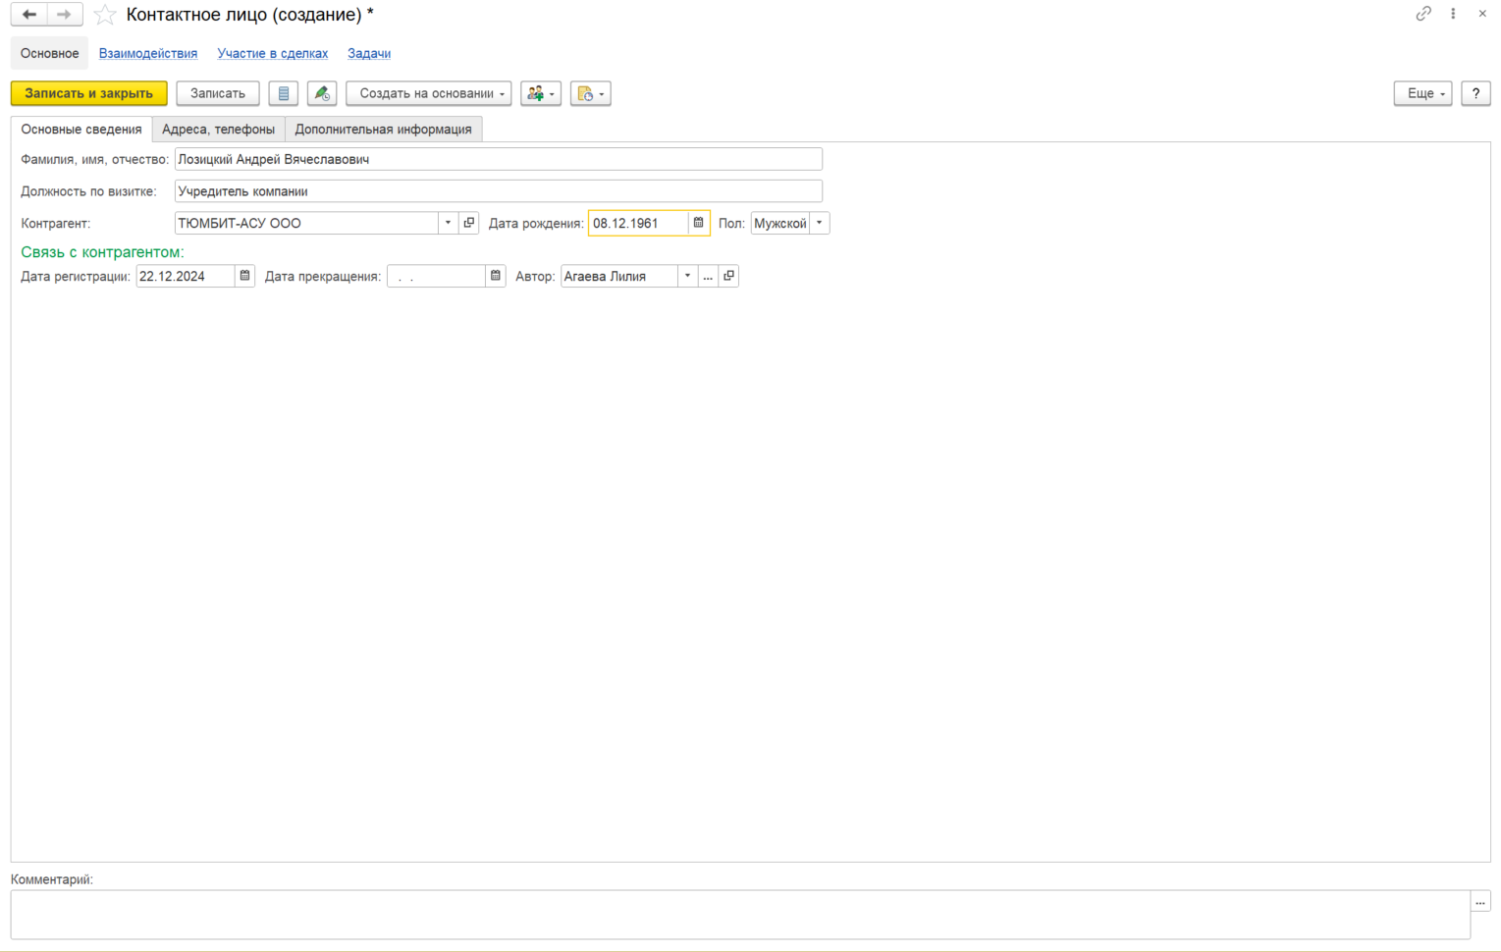This screenshot has height=952, width=1501.
Task: Click the ellipsis button in the Автор field
Action: pyautogui.click(x=708, y=276)
